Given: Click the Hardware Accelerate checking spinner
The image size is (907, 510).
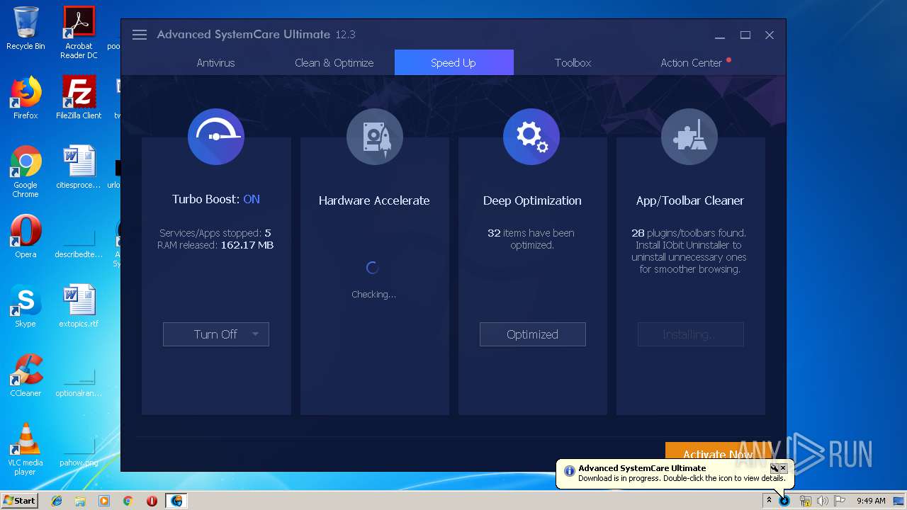Looking at the screenshot, I should coord(373,268).
